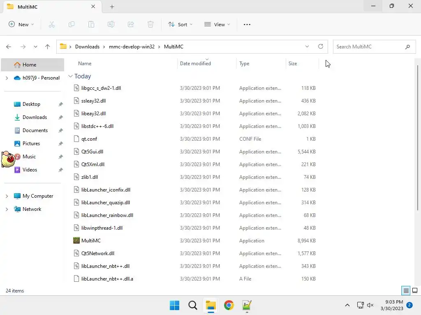
Task: Click Downloads in the address breadcrumb
Action: coord(87,47)
